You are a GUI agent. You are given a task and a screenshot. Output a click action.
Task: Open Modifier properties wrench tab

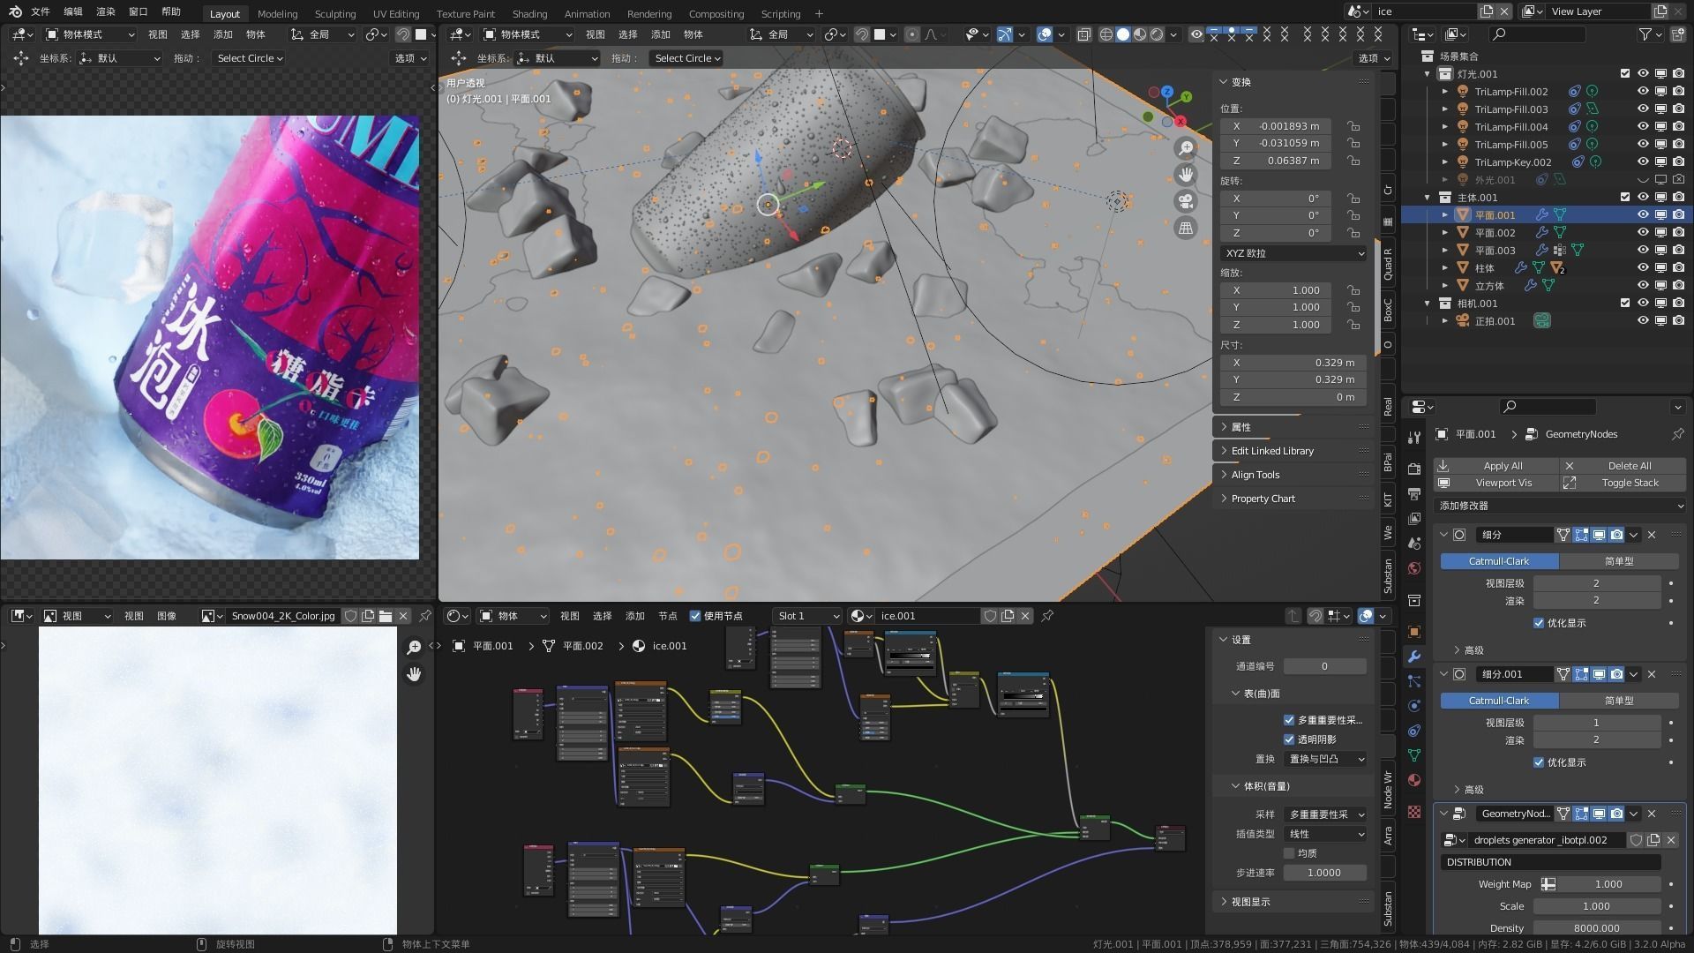(1414, 657)
